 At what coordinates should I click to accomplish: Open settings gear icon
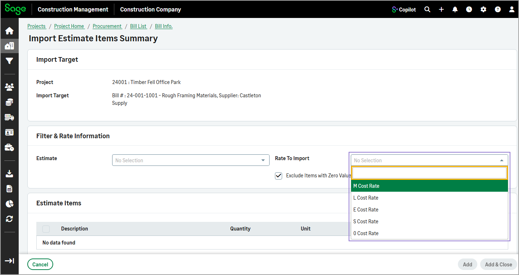(x=483, y=10)
